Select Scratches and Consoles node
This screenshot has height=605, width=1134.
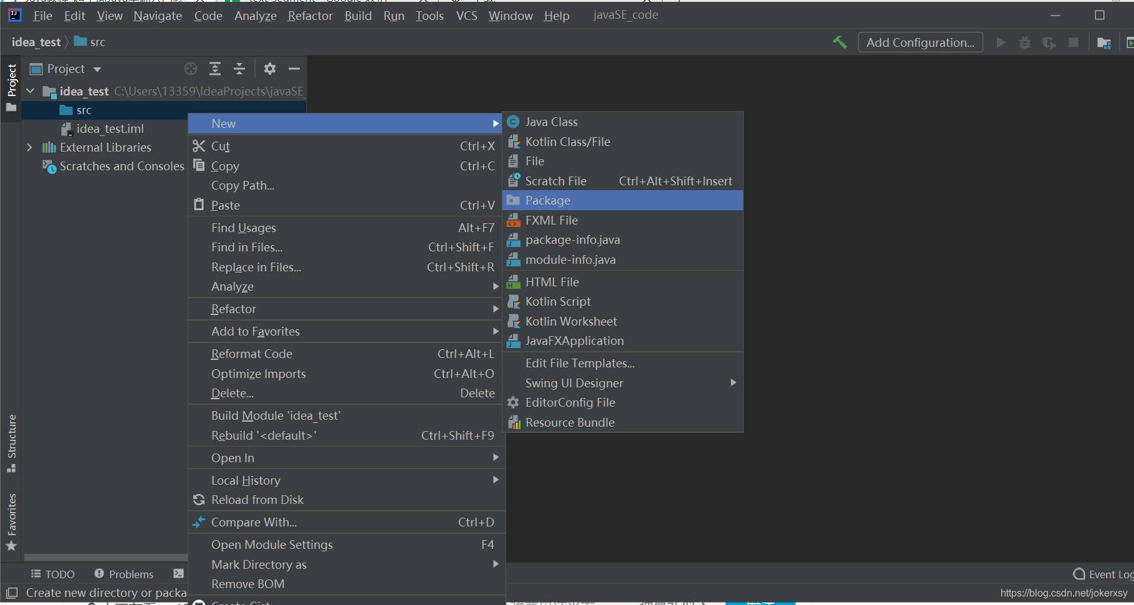113,166
